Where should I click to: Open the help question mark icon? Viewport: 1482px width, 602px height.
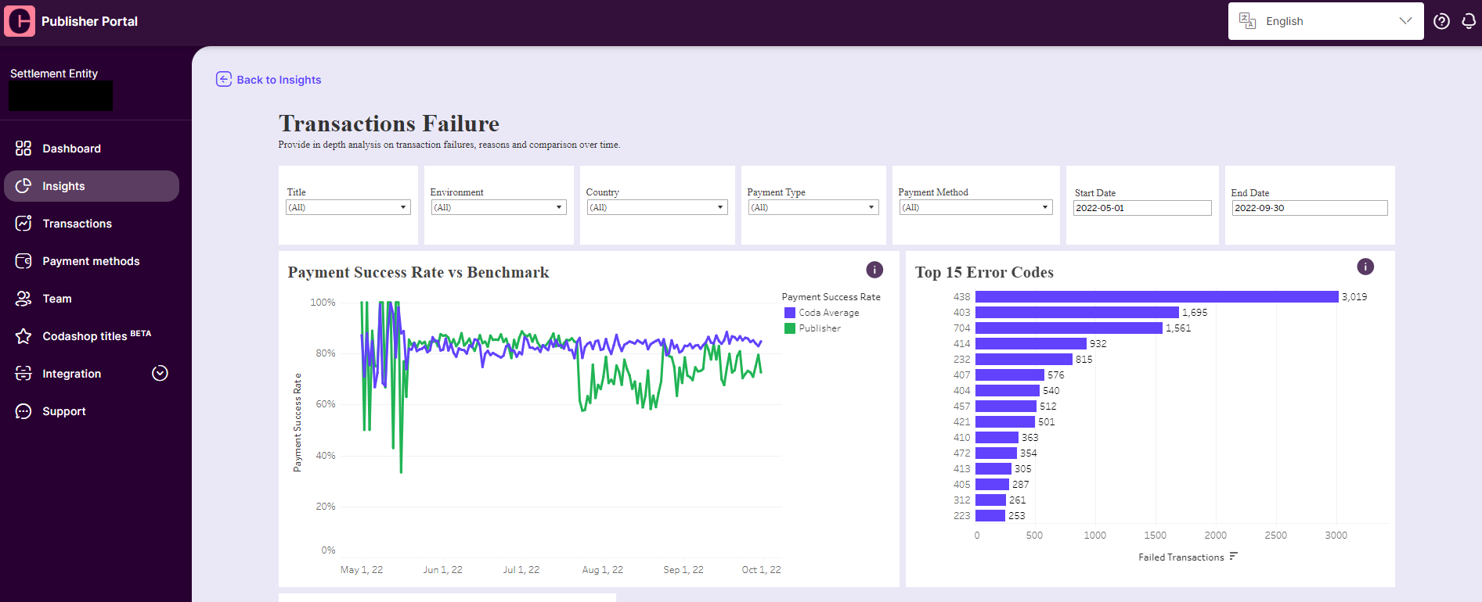pyautogui.click(x=1441, y=21)
